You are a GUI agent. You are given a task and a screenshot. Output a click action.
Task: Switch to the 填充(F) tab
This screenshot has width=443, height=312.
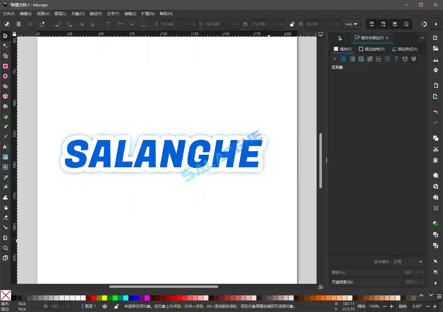tap(343, 49)
